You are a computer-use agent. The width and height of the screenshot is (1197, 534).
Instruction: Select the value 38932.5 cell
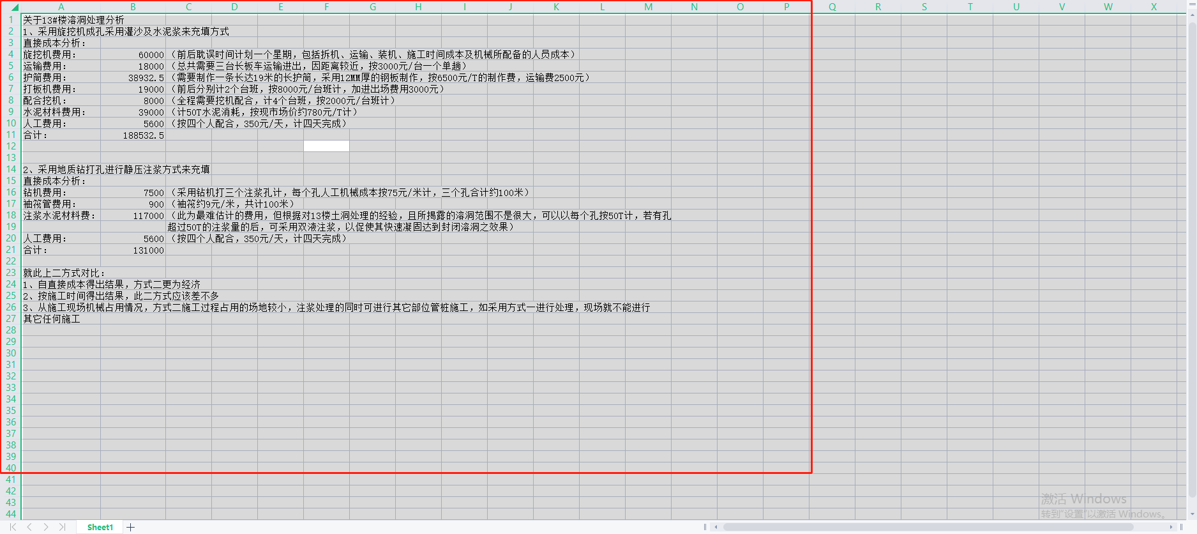point(133,77)
